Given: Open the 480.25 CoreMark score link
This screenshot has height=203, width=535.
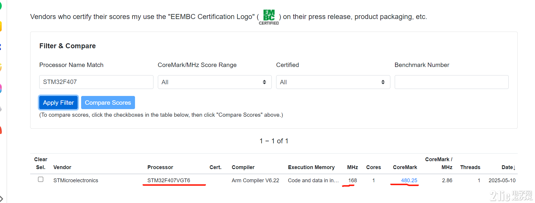Looking at the screenshot, I should pos(409,180).
